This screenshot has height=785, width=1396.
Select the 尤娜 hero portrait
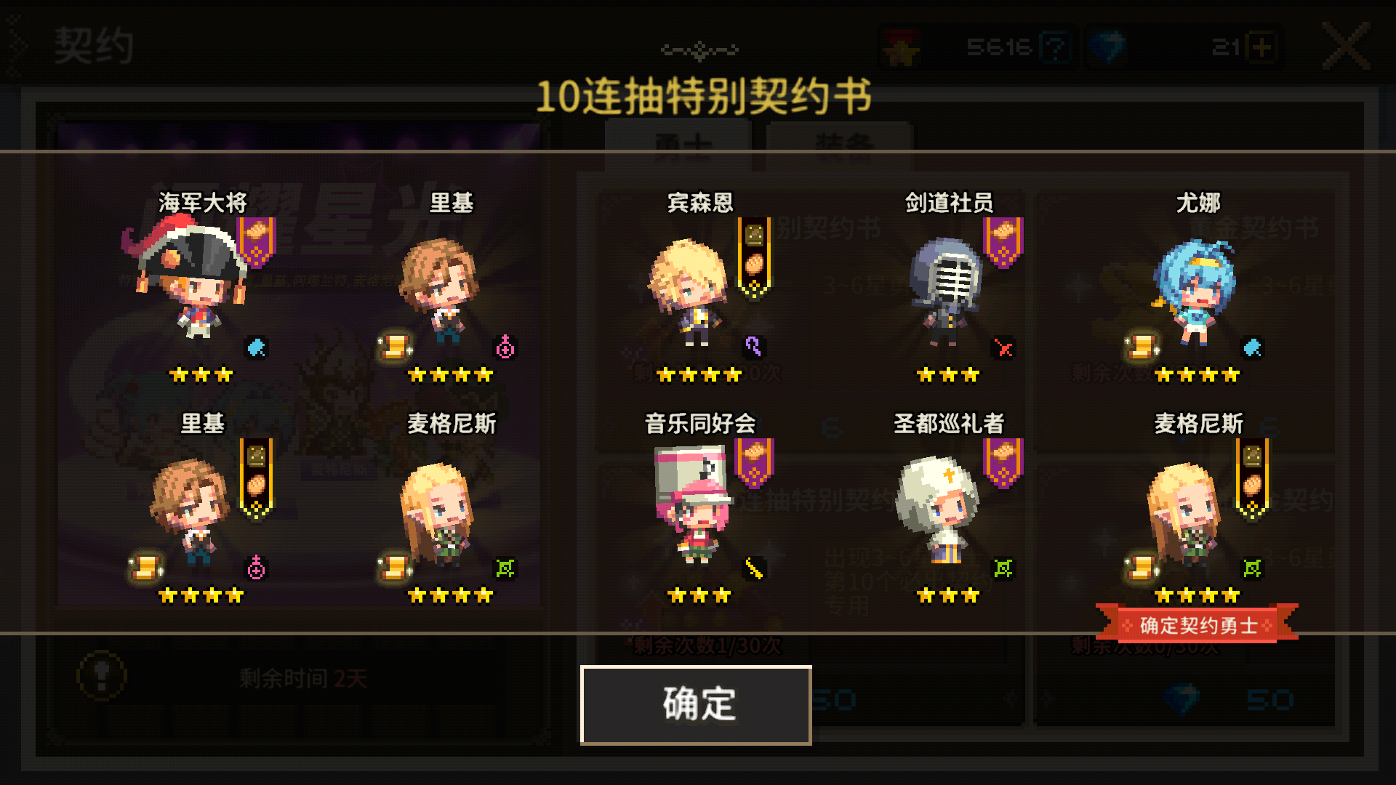(1193, 292)
